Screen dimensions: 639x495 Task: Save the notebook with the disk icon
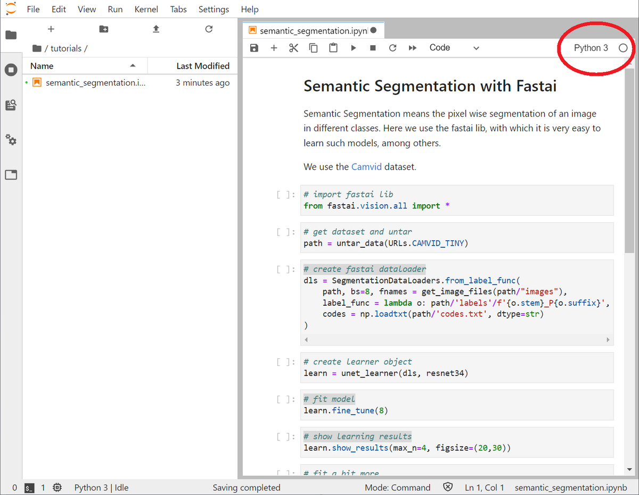(x=254, y=48)
